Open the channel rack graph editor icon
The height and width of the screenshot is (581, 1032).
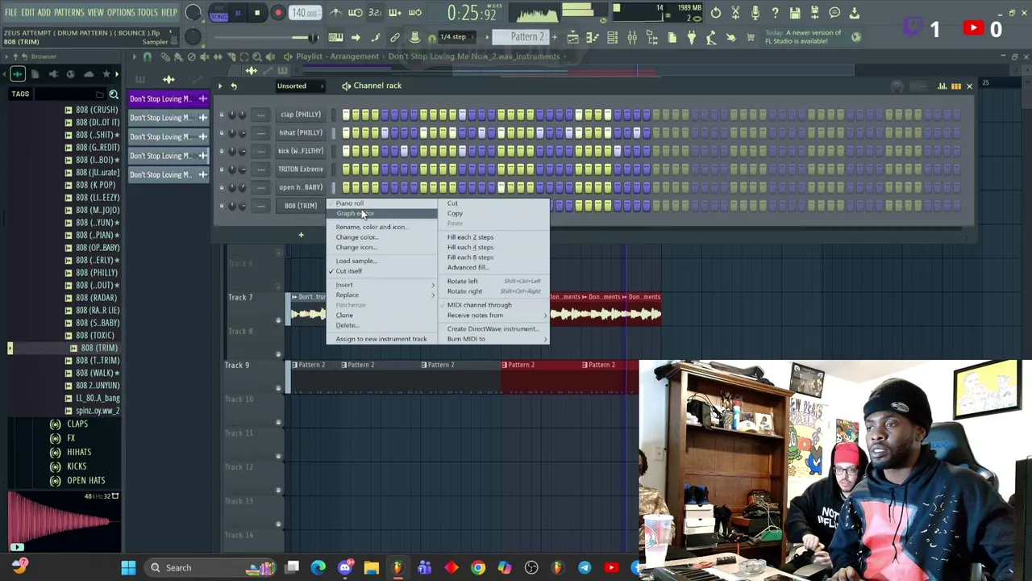[x=943, y=86]
